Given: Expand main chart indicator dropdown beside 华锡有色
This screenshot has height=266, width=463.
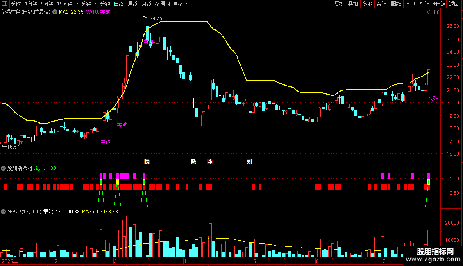Looking at the screenshot, I should click(55, 12).
